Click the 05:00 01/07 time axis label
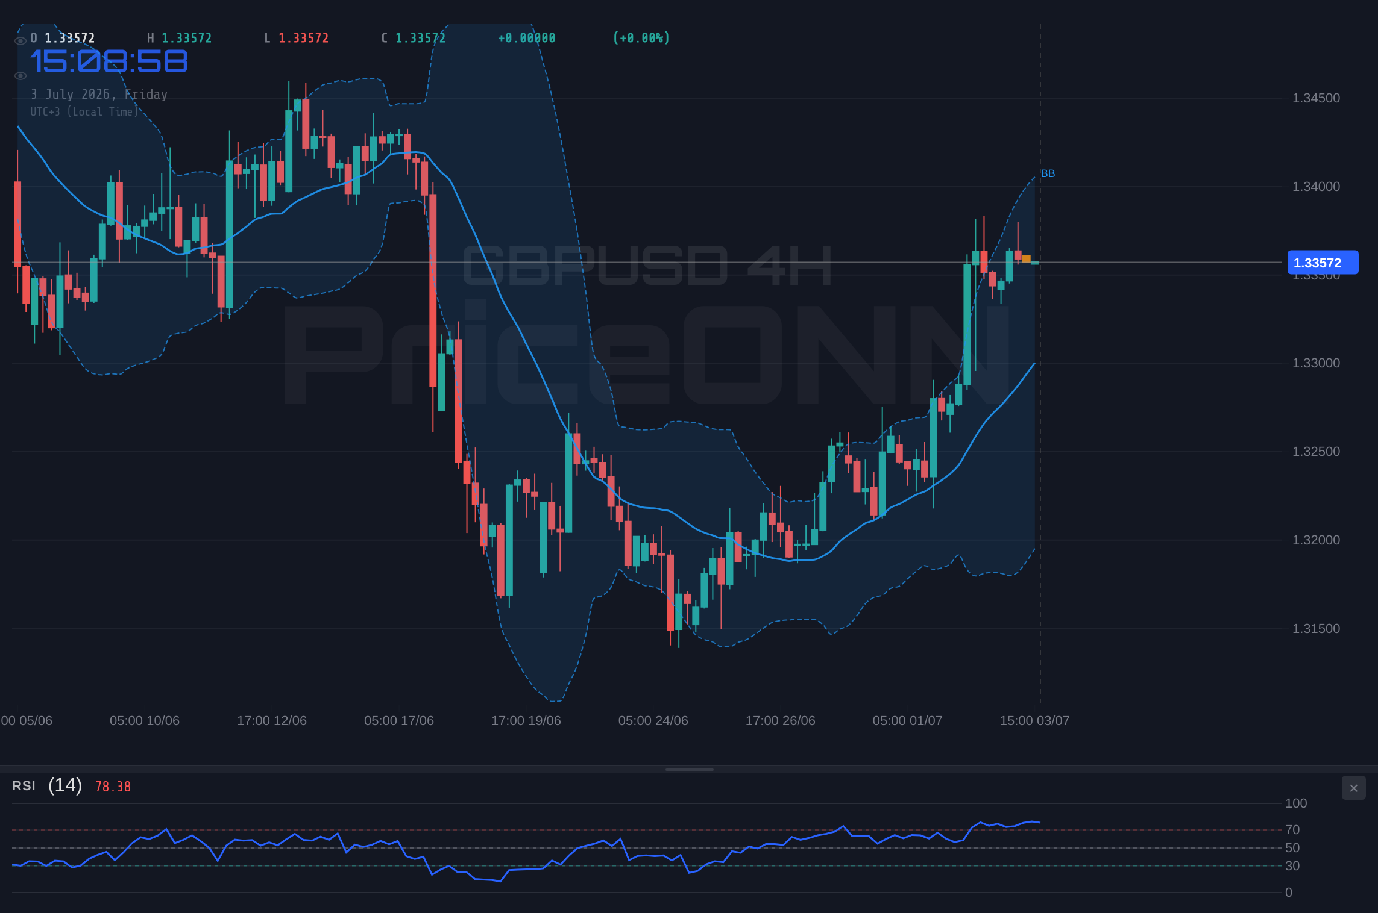The width and height of the screenshot is (1378, 913). [x=908, y=721]
